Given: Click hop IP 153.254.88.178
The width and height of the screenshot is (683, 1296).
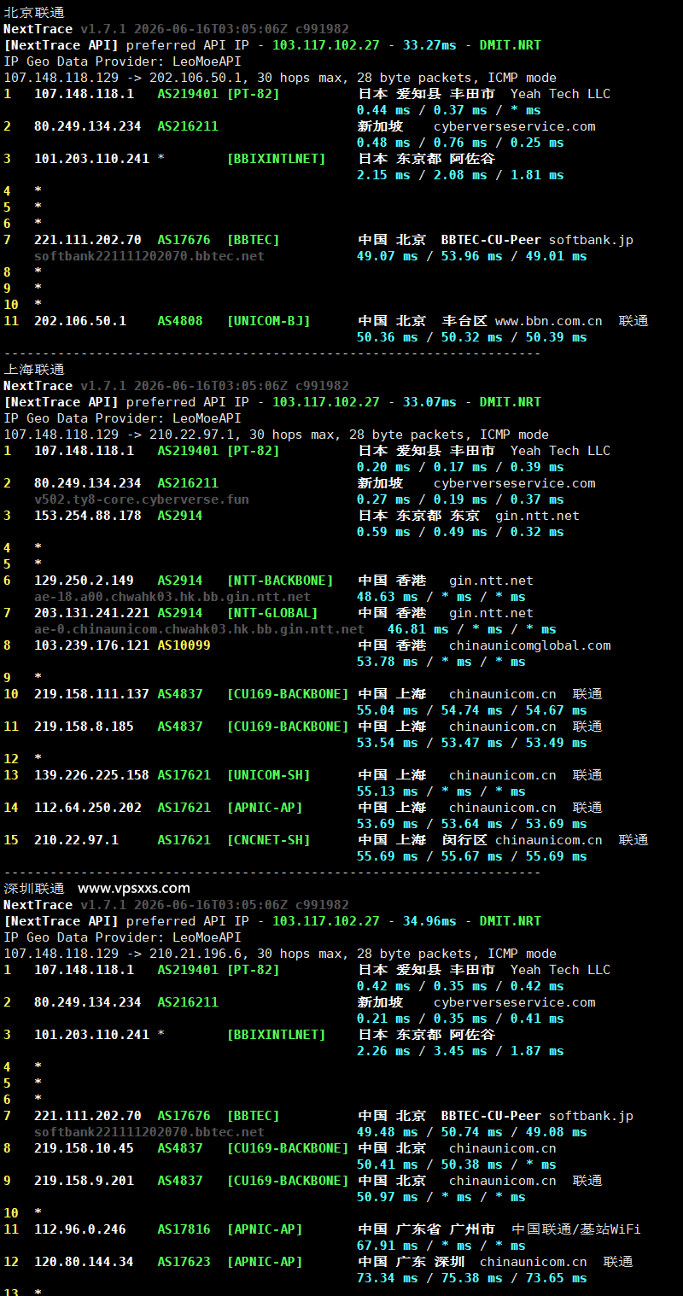Looking at the screenshot, I should (88, 516).
